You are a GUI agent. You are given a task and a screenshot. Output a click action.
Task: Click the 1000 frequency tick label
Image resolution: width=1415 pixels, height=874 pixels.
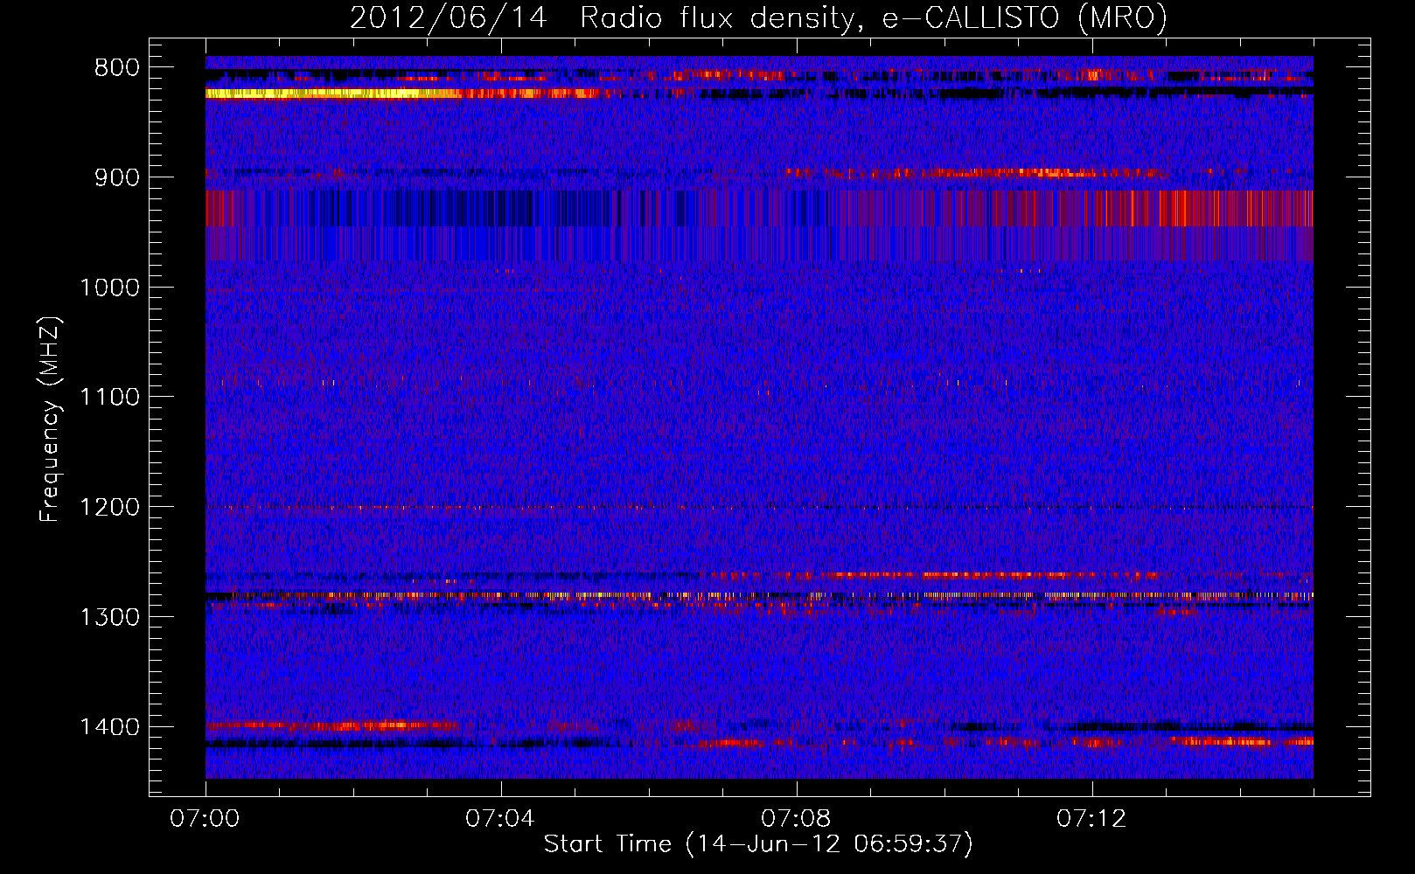coord(109,288)
